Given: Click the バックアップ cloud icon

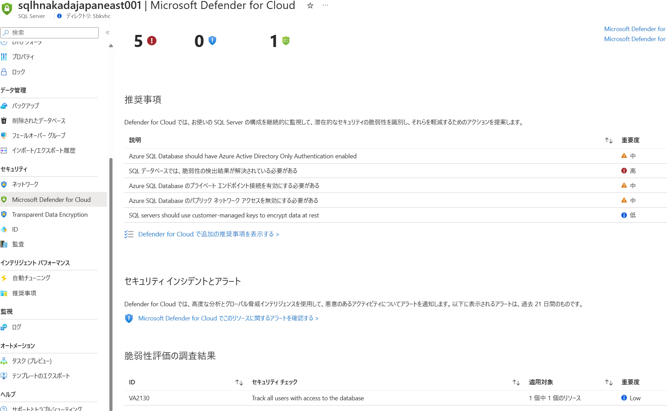Looking at the screenshot, I should point(4,106).
